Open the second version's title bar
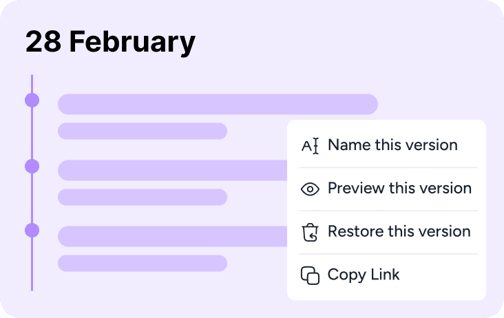This screenshot has height=318, width=504. 173,170
